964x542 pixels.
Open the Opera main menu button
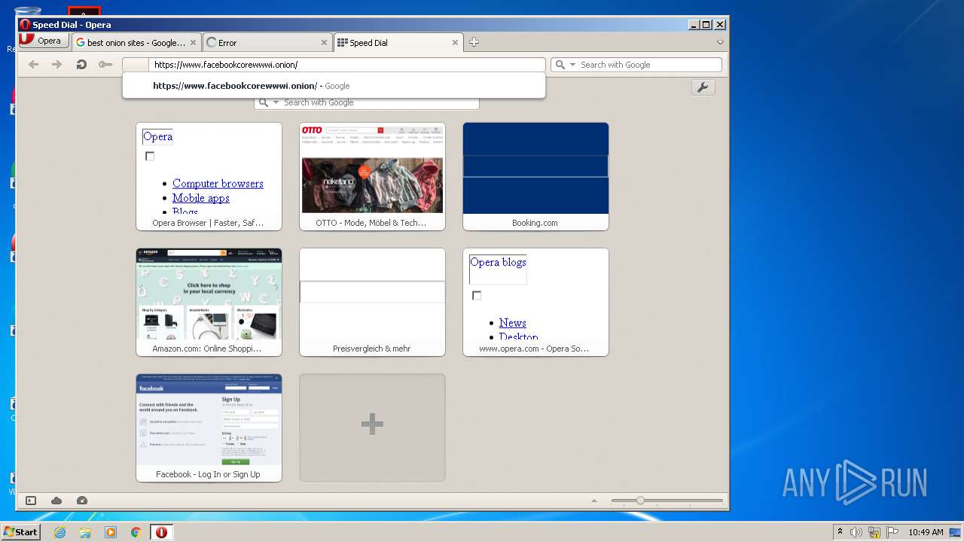click(x=44, y=41)
